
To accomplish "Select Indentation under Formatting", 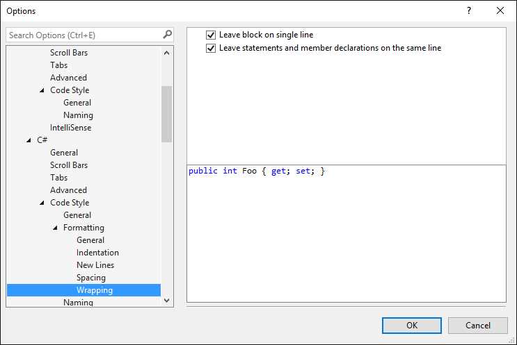I will (97, 253).
